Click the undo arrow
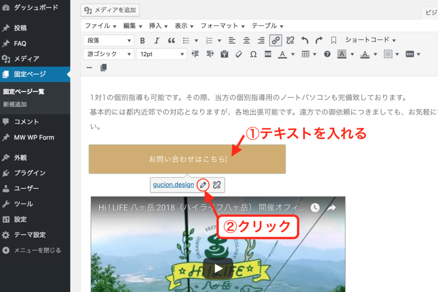The width and height of the screenshot is (438, 292). 305,41
